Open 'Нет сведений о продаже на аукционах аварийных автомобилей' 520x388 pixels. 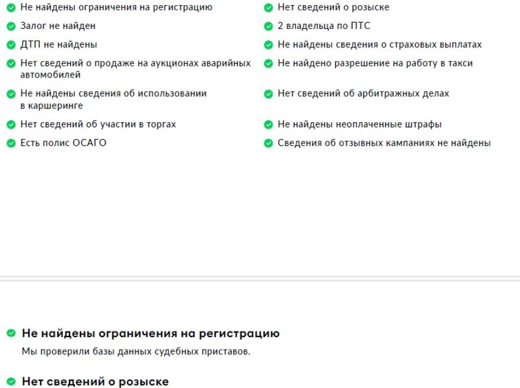point(135,69)
